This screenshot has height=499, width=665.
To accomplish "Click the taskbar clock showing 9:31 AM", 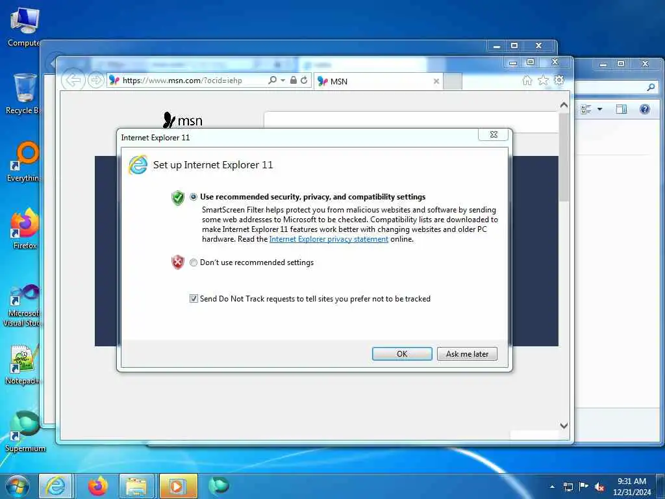I will (631, 487).
